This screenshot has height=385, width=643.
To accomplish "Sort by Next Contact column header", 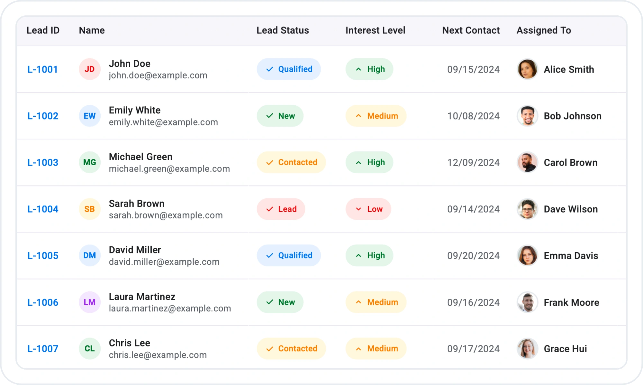I will pos(471,30).
